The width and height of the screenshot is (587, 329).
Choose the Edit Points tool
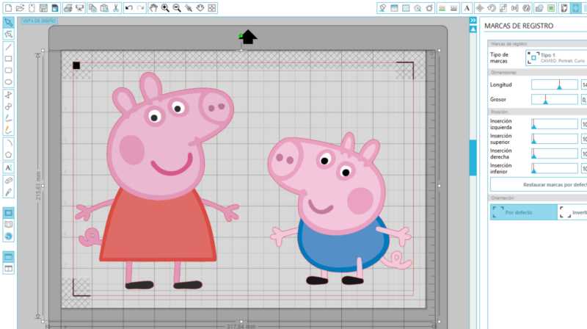pyautogui.click(x=8, y=35)
